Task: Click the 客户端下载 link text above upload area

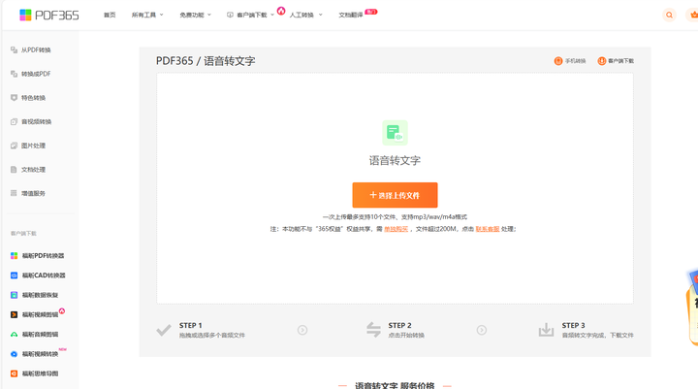Action: pyautogui.click(x=621, y=61)
